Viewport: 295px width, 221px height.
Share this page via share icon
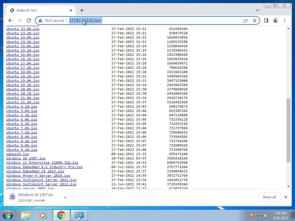[245, 20]
